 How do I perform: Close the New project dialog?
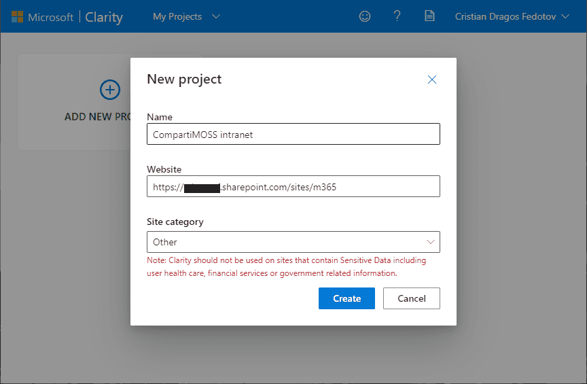tap(432, 80)
